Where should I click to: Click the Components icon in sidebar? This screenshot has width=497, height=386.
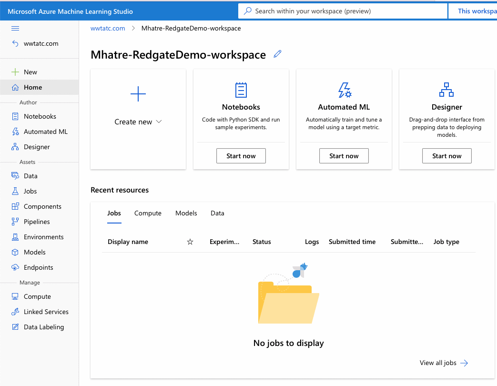click(x=15, y=206)
